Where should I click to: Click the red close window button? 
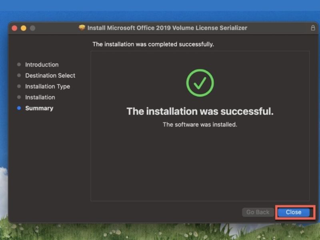pyautogui.click(x=14, y=28)
